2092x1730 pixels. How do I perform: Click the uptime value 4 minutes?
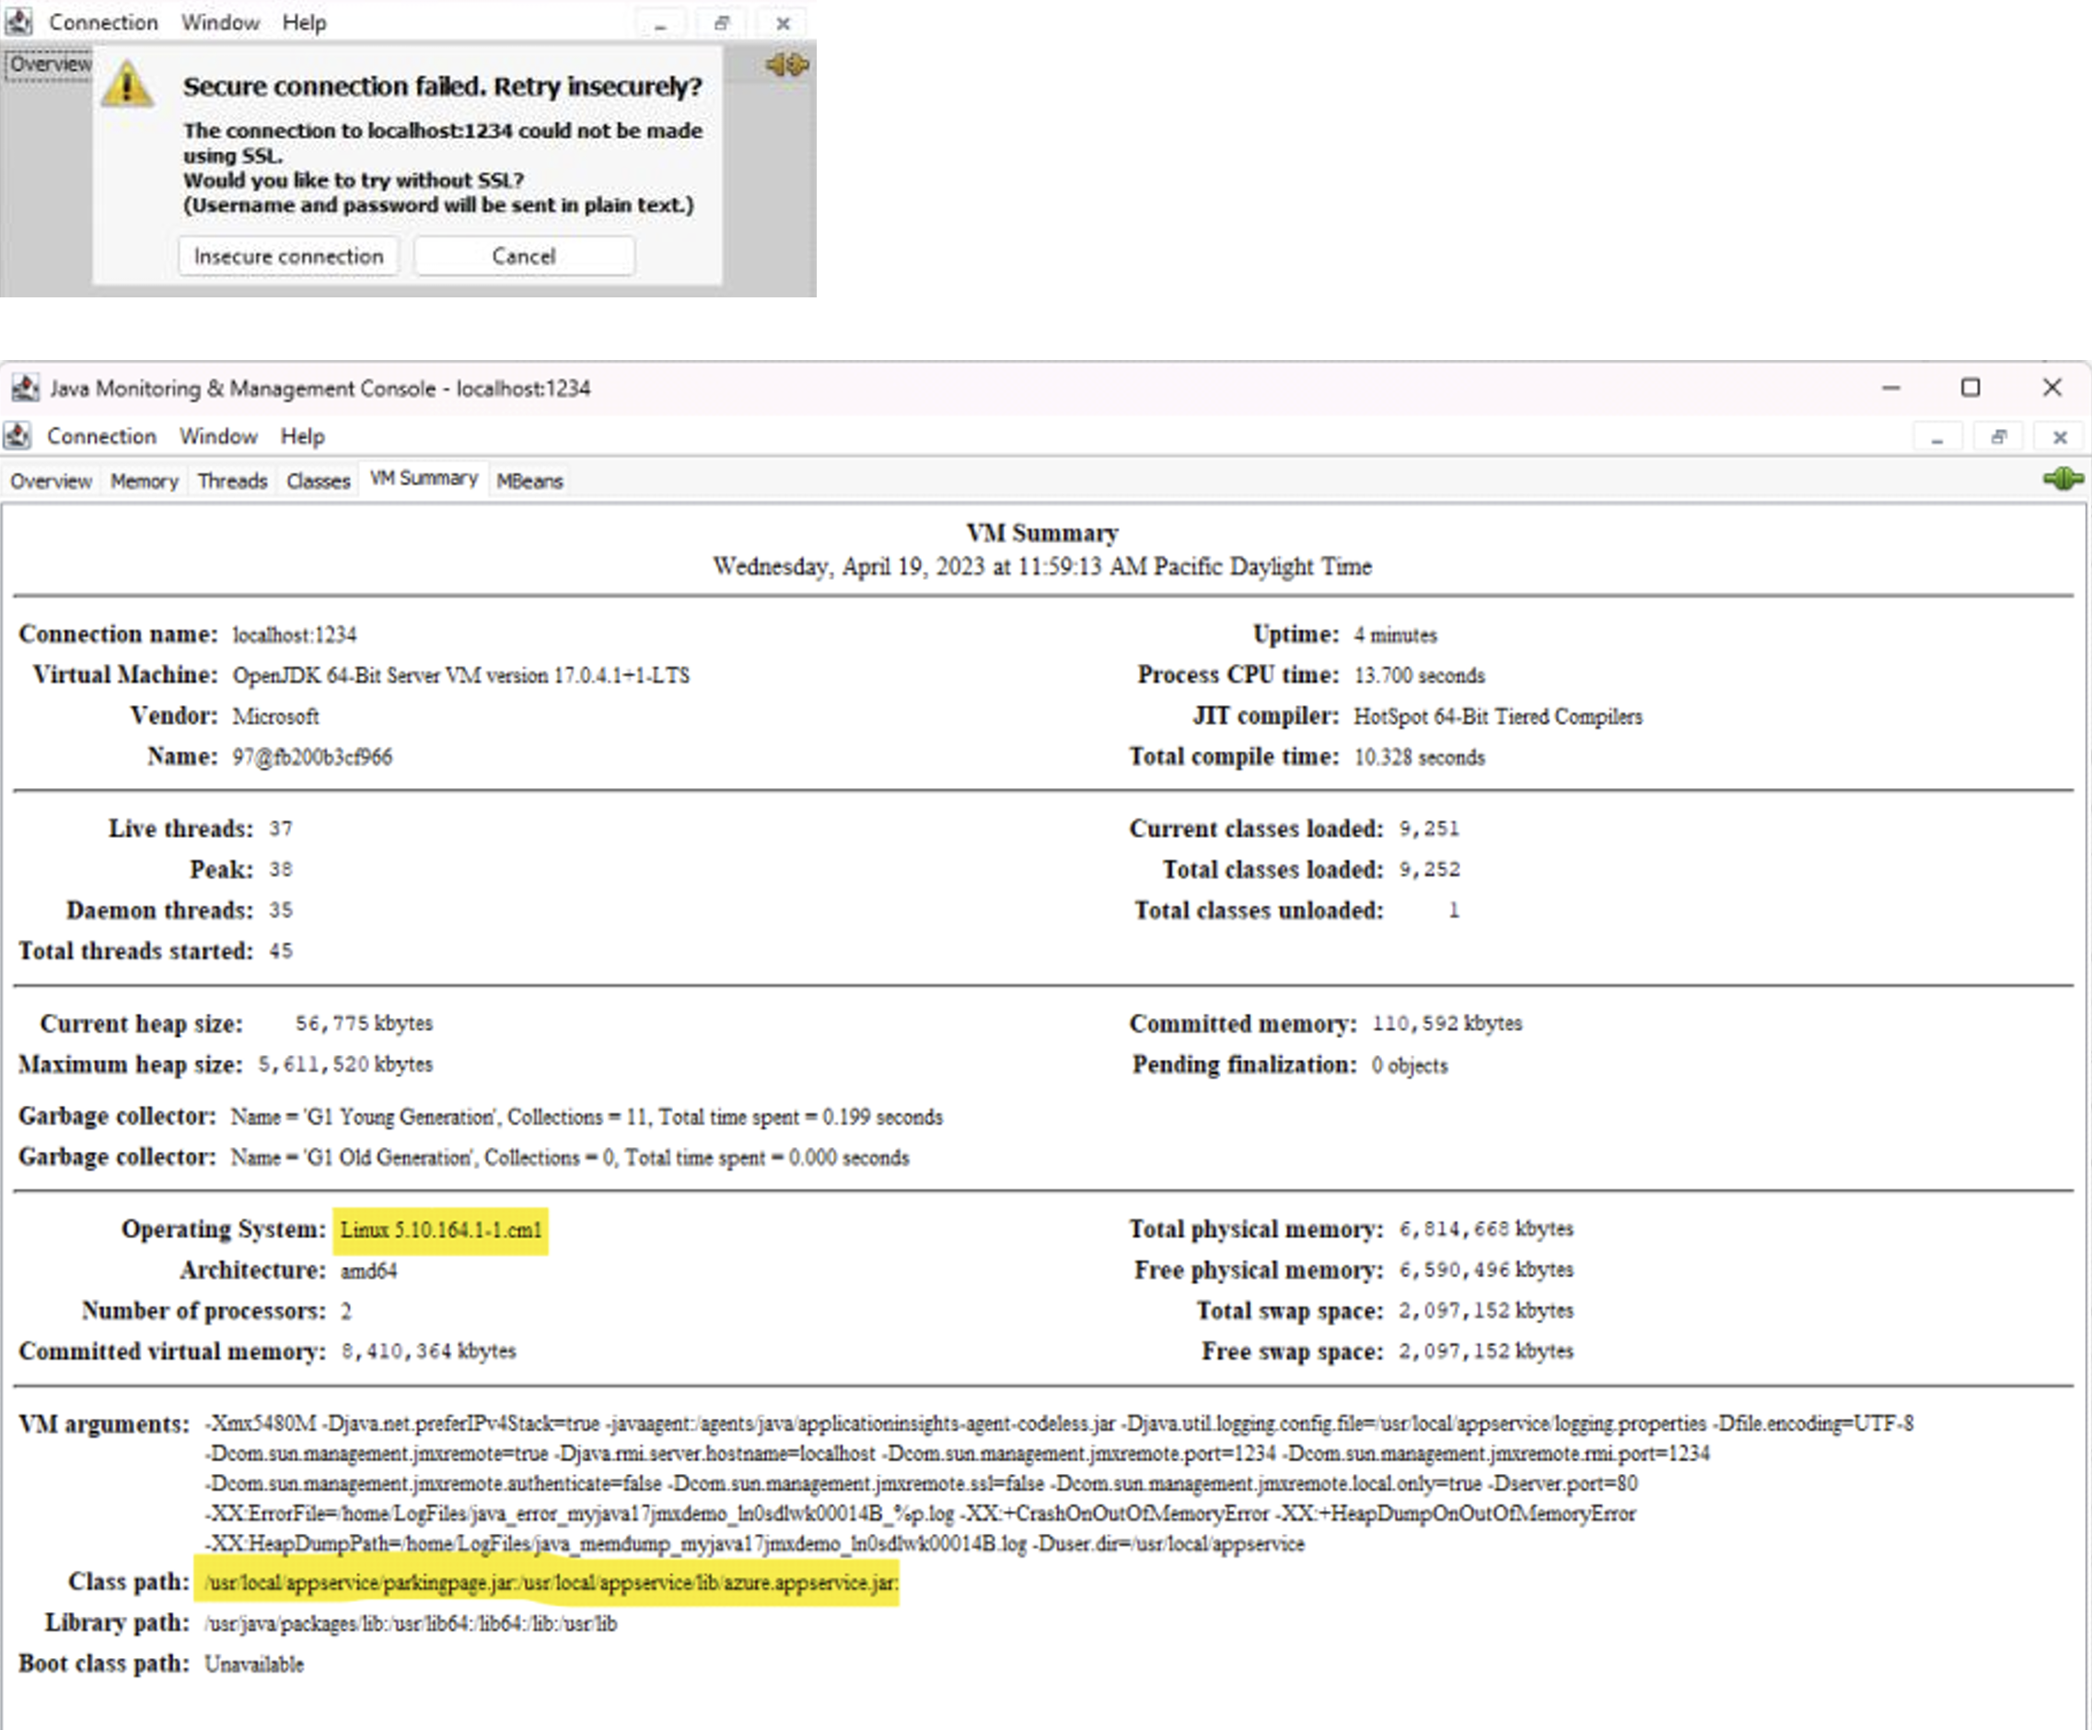coord(1395,634)
